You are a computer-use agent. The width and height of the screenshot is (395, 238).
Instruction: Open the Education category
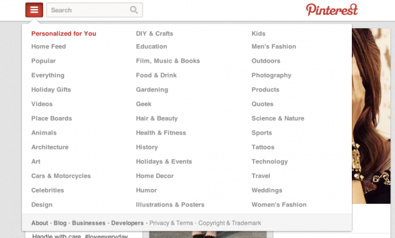[x=152, y=46]
